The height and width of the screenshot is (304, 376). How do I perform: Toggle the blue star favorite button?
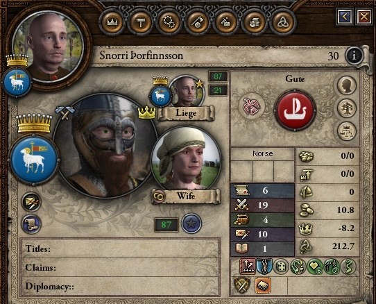191,223
